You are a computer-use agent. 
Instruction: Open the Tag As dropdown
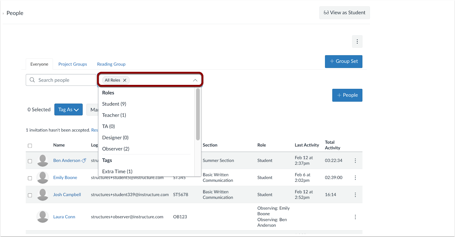point(69,110)
